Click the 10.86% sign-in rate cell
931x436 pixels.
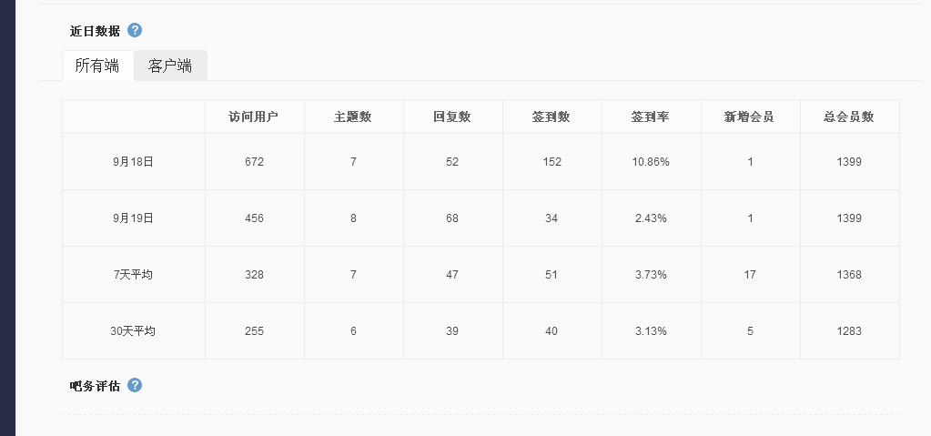tap(651, 162)
